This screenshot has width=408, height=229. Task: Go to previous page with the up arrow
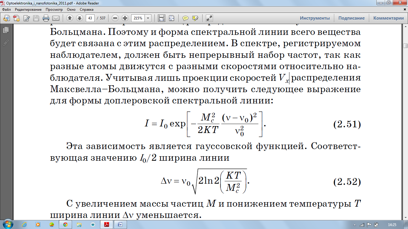[x=70, y=18]
